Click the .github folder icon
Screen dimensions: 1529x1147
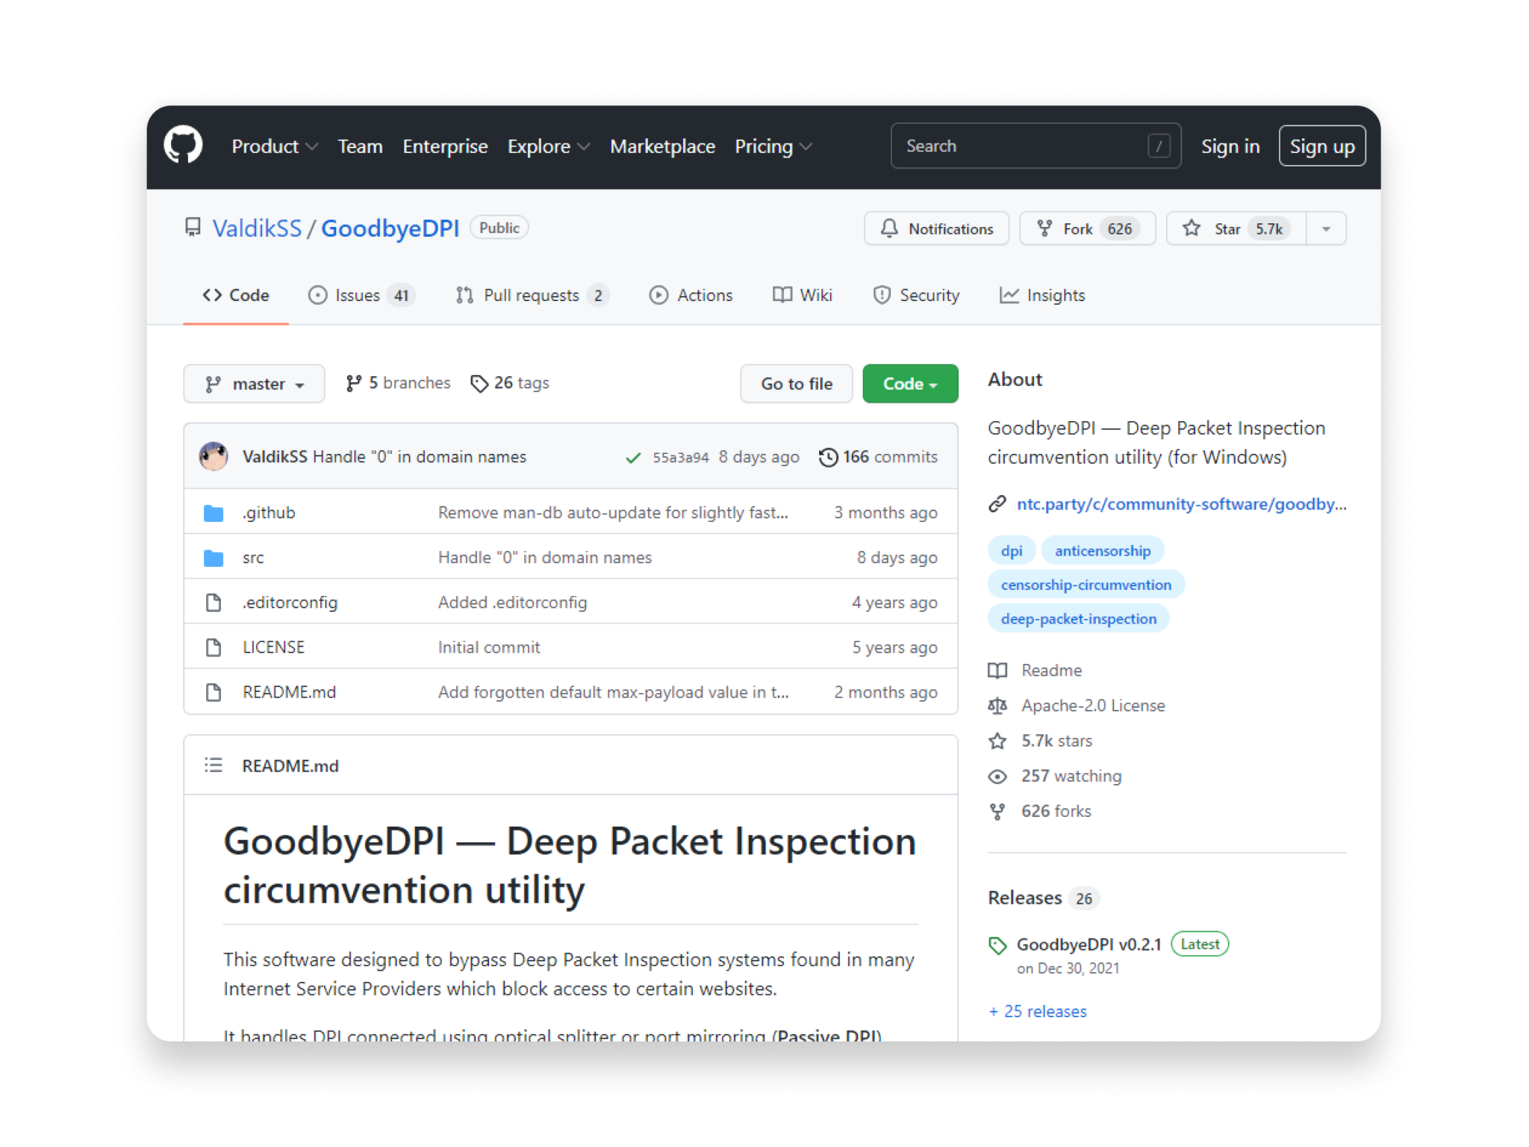(214, 513)
